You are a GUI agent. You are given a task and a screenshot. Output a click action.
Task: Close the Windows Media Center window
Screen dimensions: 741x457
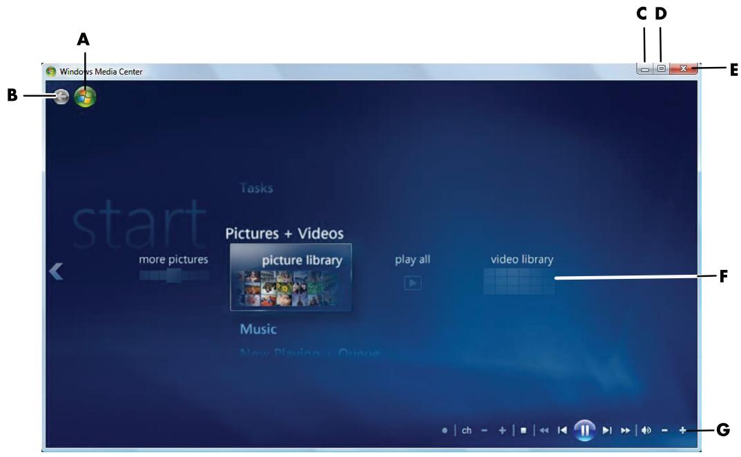pyautogui.click(x=684, y=68)
